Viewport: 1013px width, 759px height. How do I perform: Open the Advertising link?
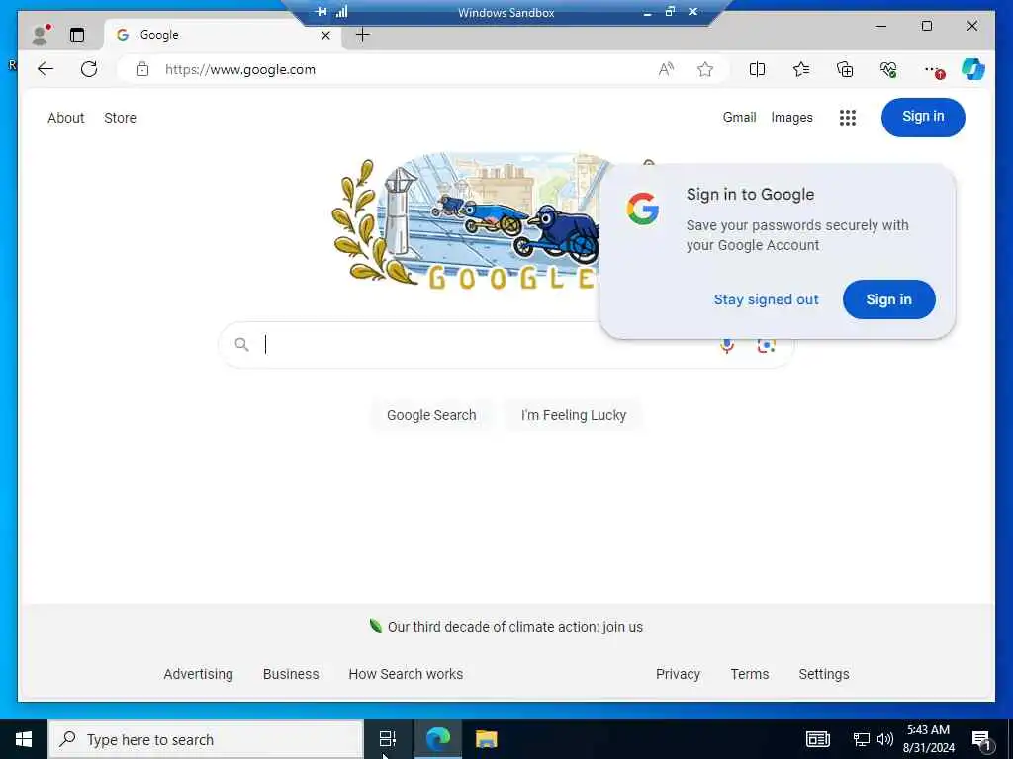[198, 674]
